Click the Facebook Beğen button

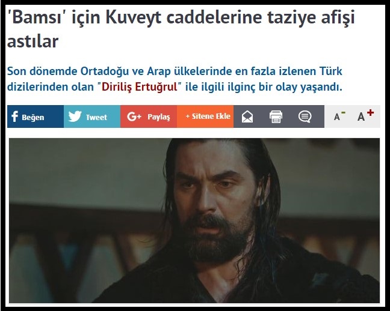click(x=36, y=116)
